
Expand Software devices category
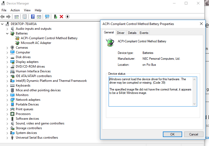[7, 119]
